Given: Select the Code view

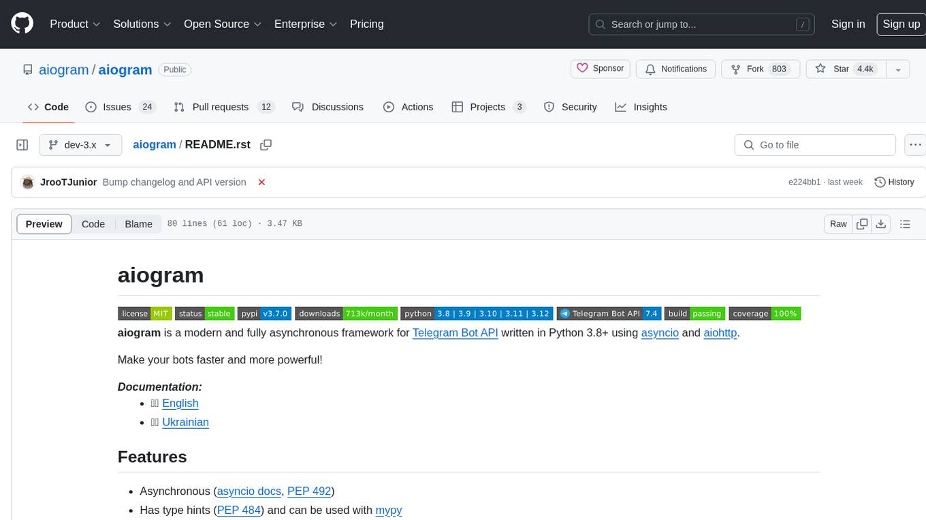Looking at the screenshot, I should pyautogui.click(x=93, y=224).
